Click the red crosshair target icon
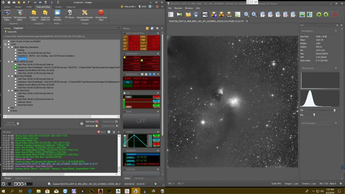This screenshot has height=194, width=345. coord(335,14)
